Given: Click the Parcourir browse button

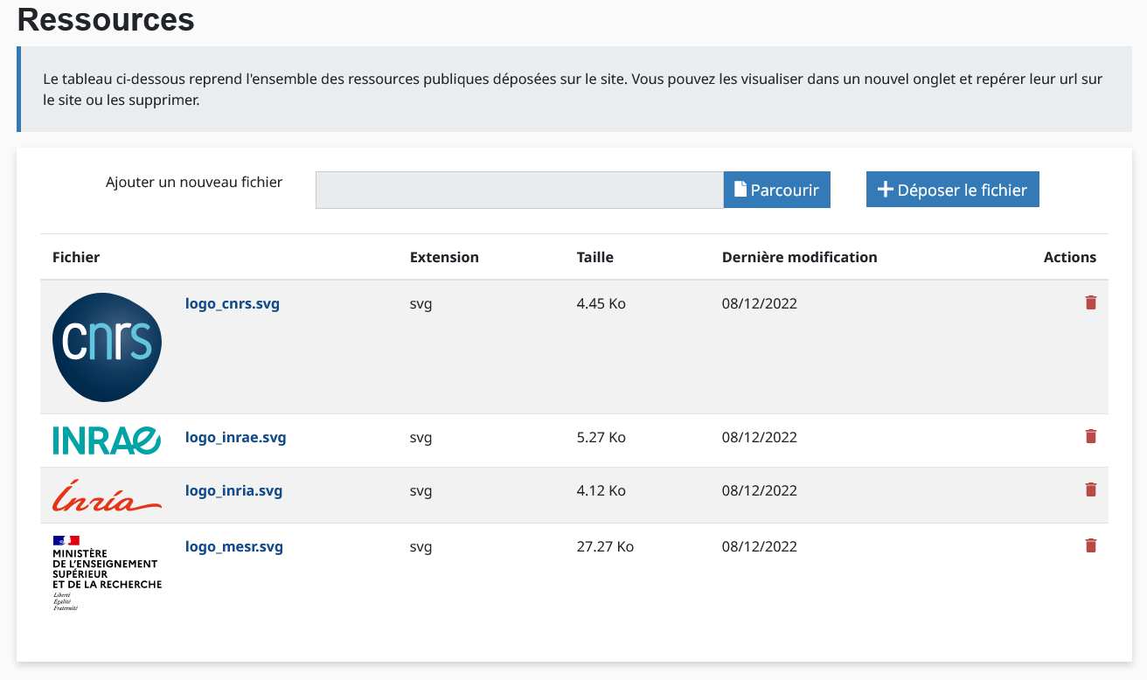Looking at the screenshot, I should click(776, 190).
